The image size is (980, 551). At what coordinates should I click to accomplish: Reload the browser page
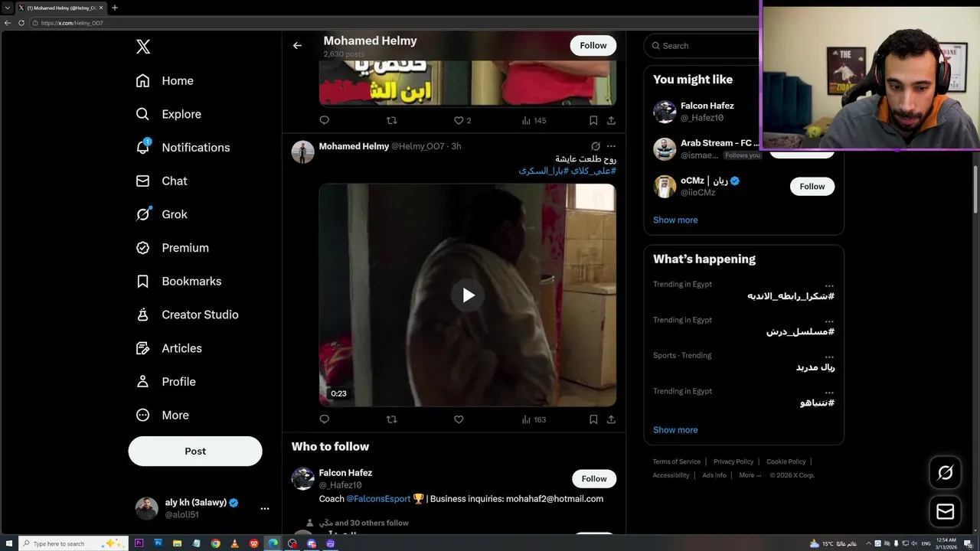(21, 23)
